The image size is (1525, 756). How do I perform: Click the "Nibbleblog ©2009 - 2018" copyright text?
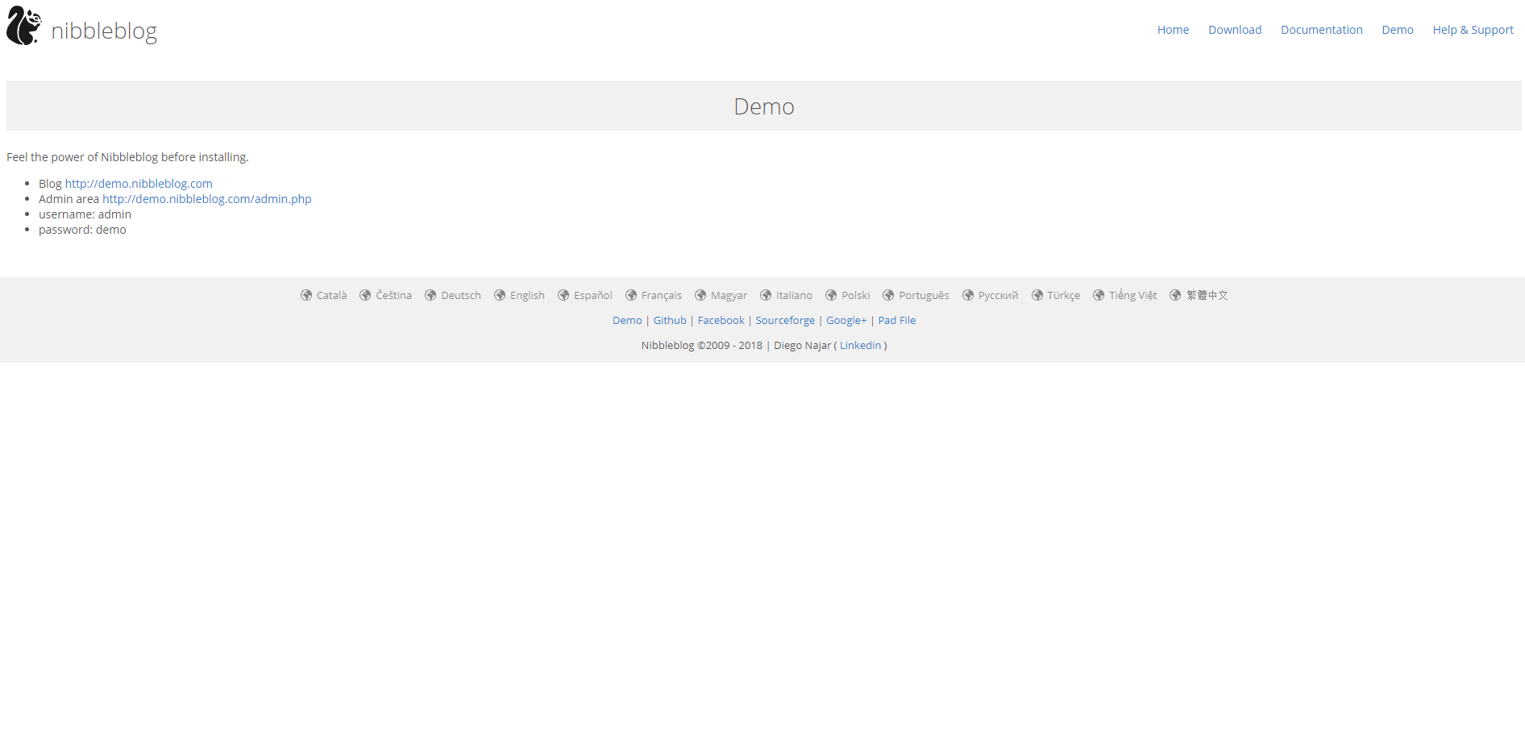click(701, 346)
